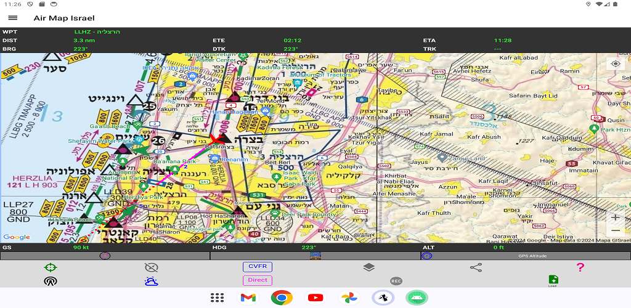631x308 pixels.
Task: Tap the Air Map Israel taskbar icon
Action: pyautogui.click(x=383, y=298)
